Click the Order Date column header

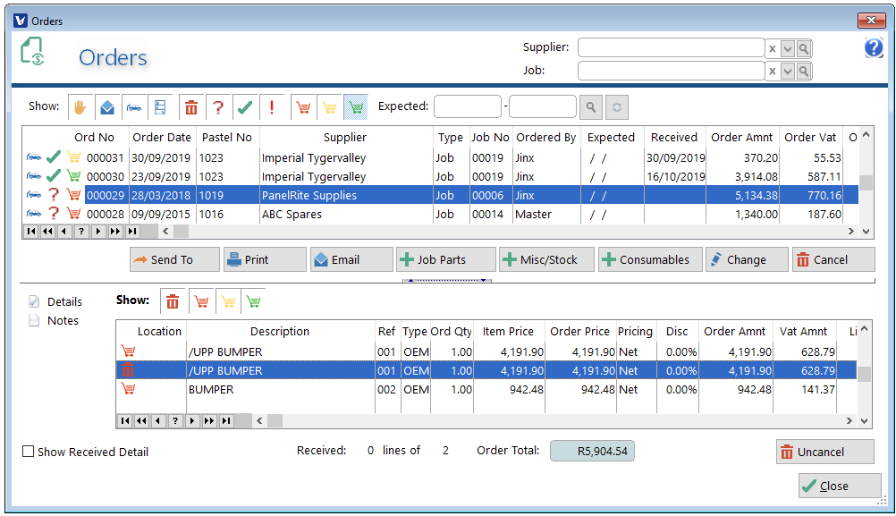162,137
